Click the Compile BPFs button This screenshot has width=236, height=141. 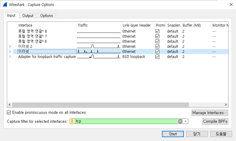(215, 121)
